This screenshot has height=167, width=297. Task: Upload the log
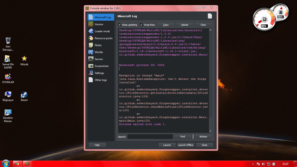pos(184,25)
